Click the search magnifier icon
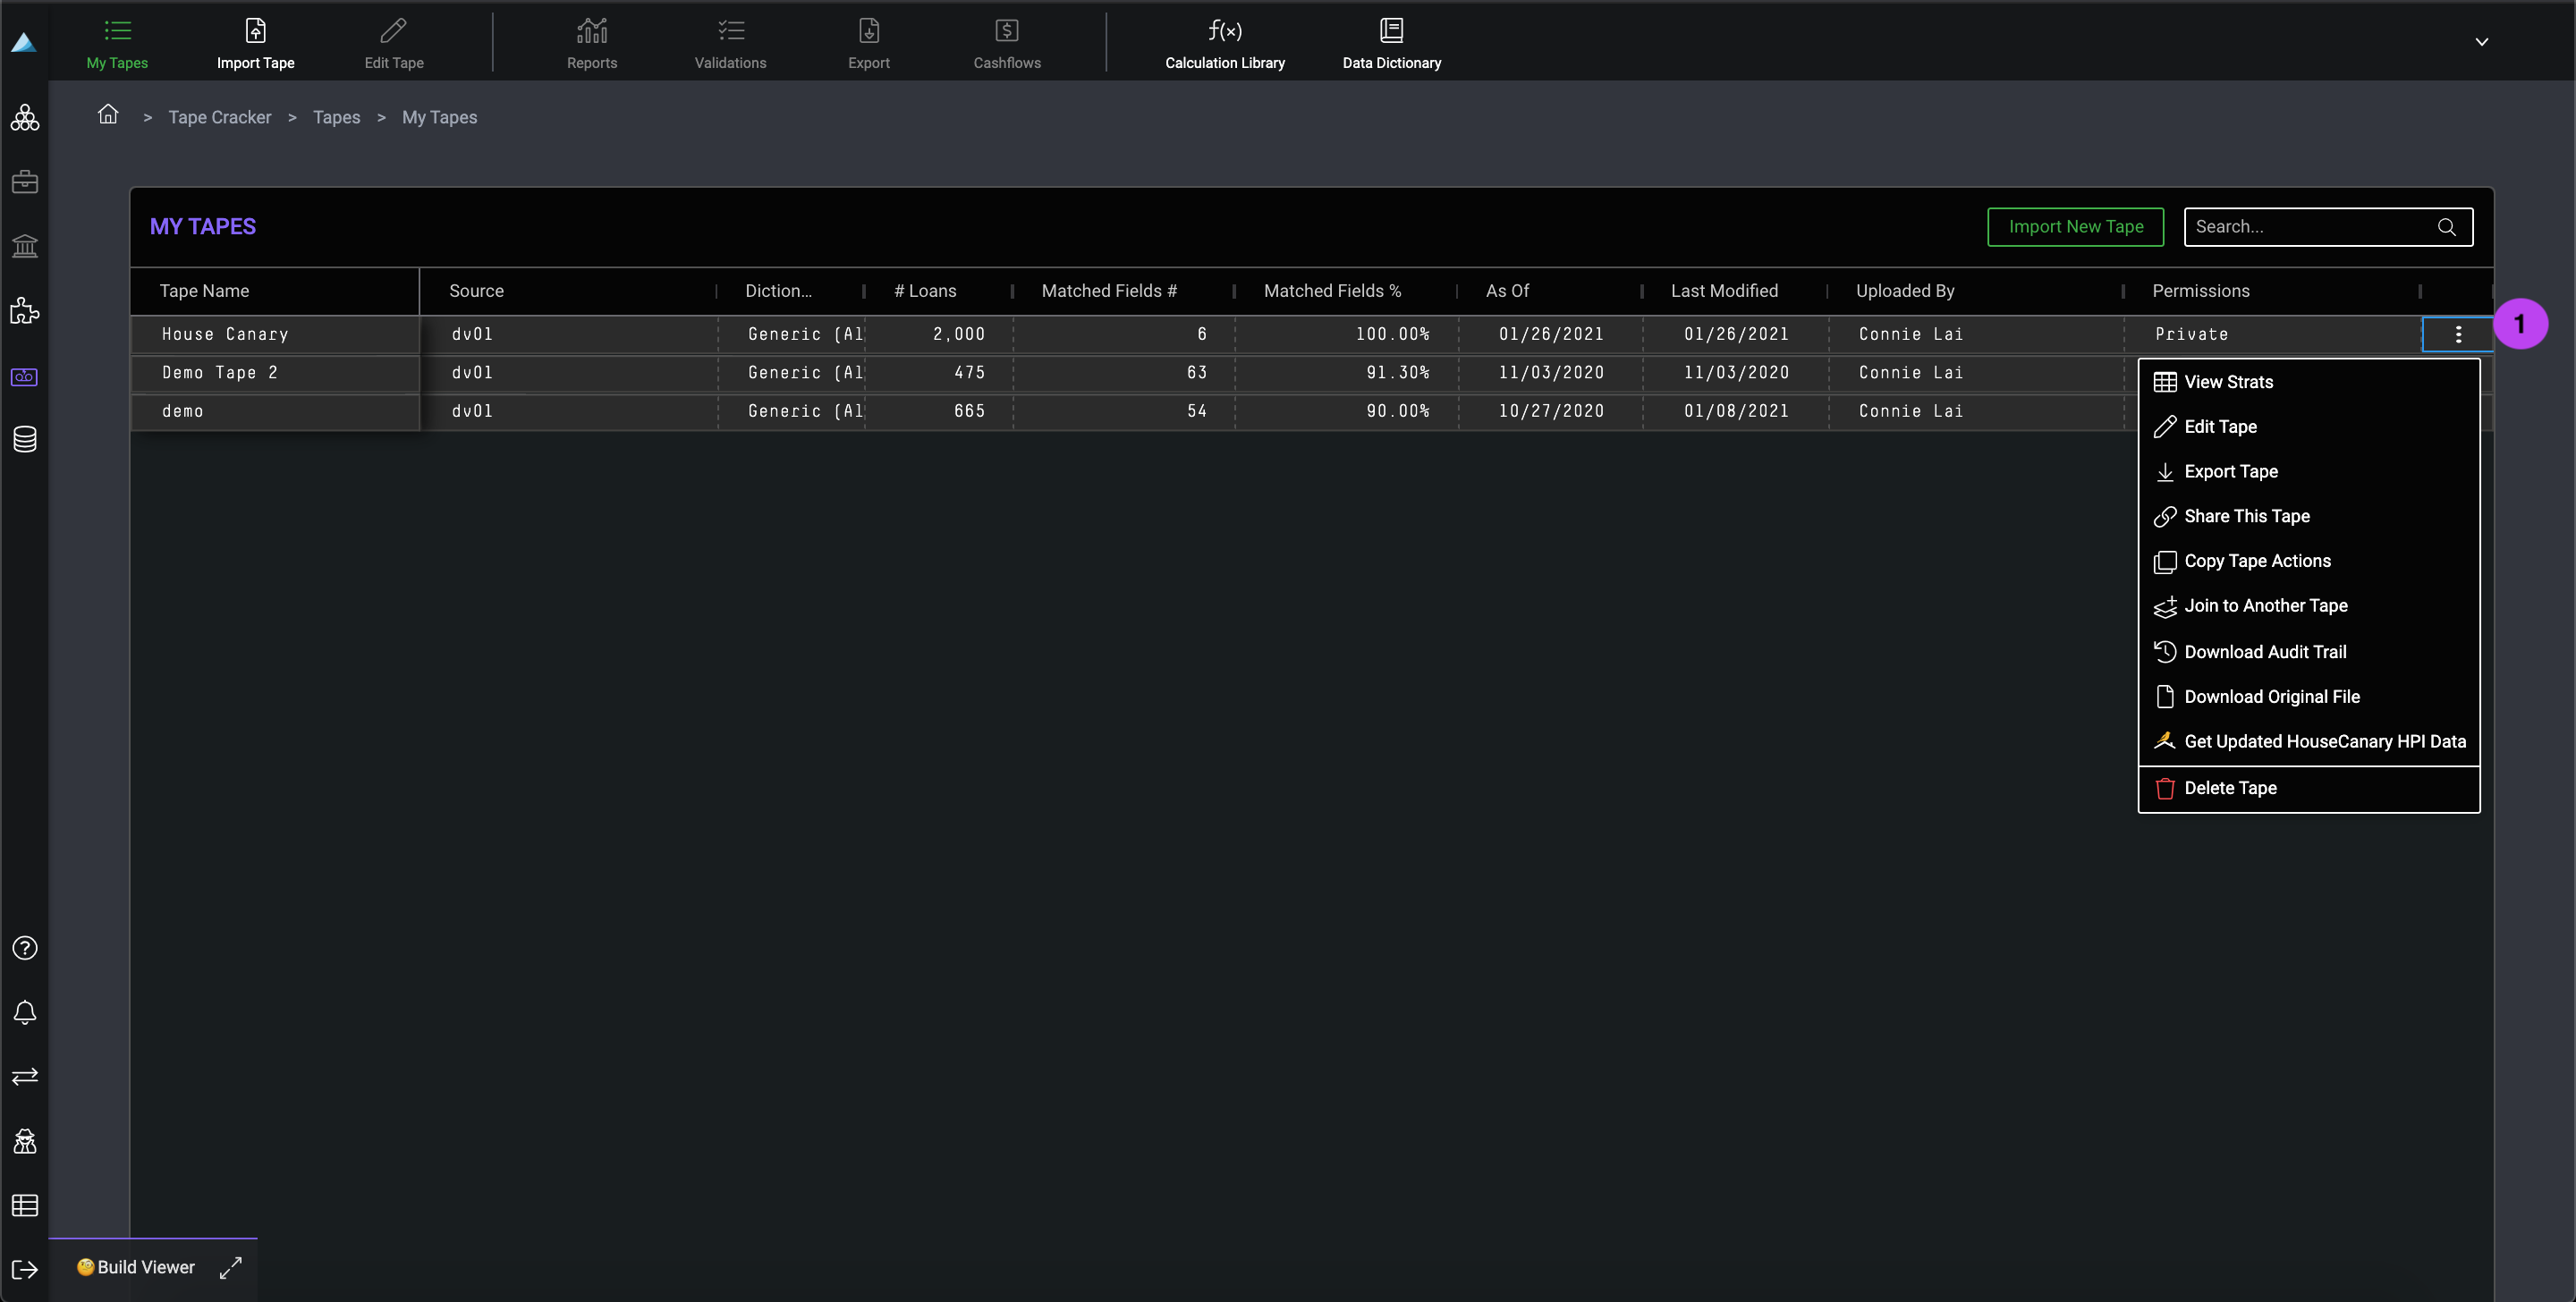This screenshot has height=1302, width=2576. pyautogui.click(x=2446, y=227)
